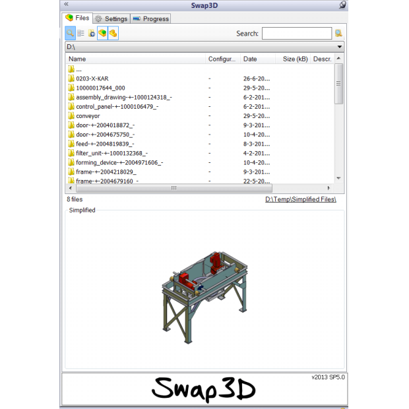
Task: Click date 4-2-201... in filter_unit row
Action: tap(257, 153)
